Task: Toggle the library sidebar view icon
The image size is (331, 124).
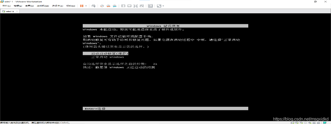Action: (123, 6)
